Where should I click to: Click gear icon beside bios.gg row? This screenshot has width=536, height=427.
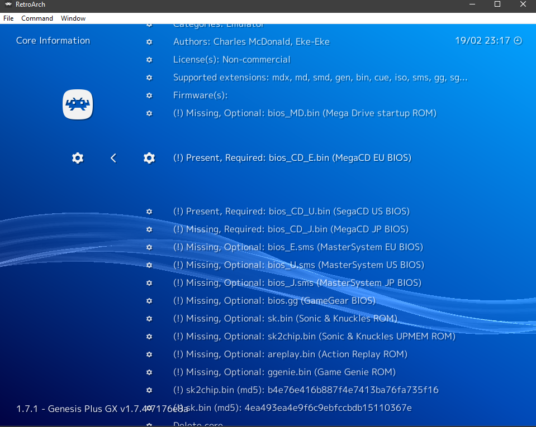tap(149, 301)
